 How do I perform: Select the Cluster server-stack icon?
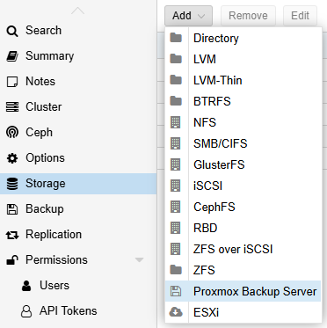pos(12,107)
